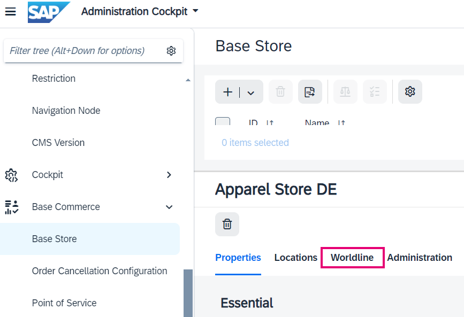Click the Base Commerce node icon

pos(12,207)
